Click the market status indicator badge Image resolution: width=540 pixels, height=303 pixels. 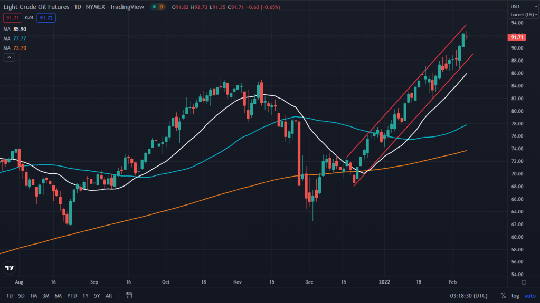[156, 7]
